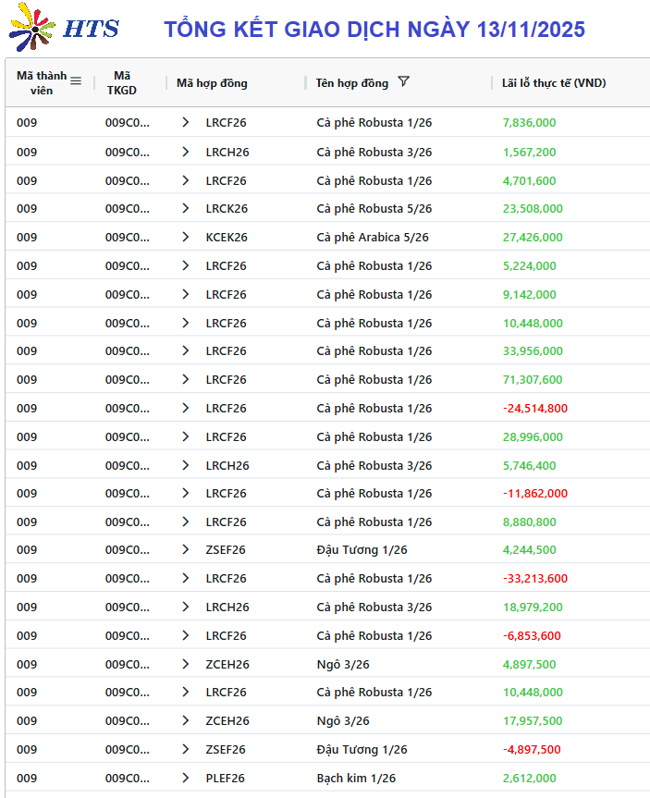
Task: Expand the PLEF26 contract row chevron
Action: pos(186,779)
